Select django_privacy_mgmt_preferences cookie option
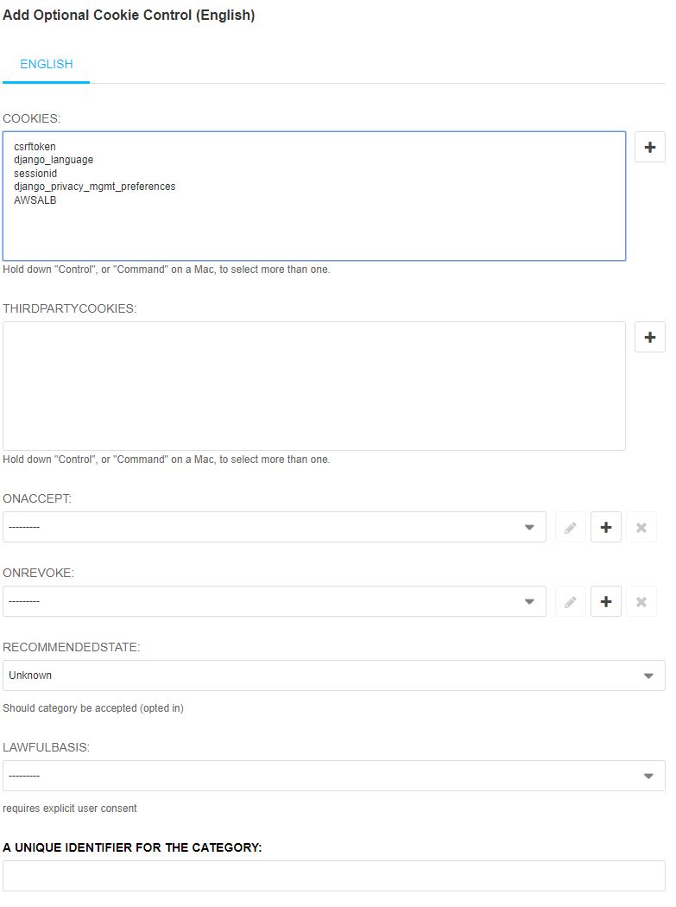Viewport: 676px width, 907px height. tap(94, 187)
